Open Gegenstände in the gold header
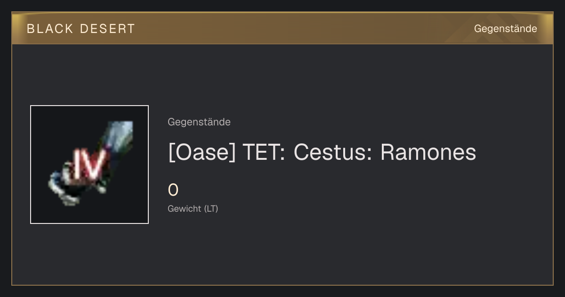 tap(505, 29)
